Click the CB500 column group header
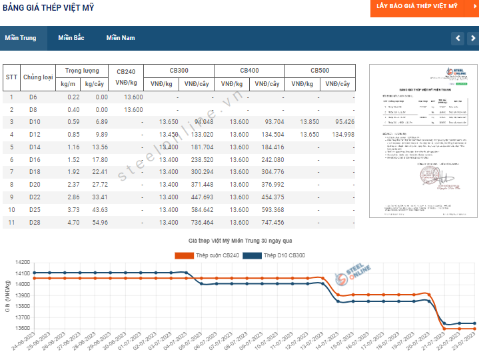Screen dimensions: 479x354 tap(320, 71)
